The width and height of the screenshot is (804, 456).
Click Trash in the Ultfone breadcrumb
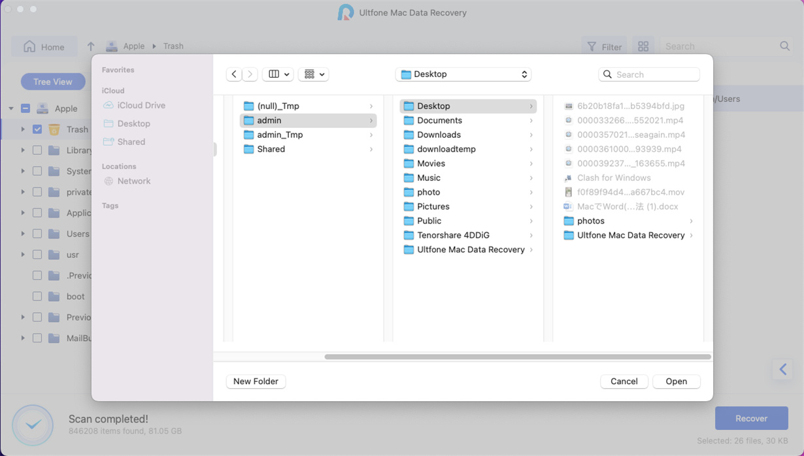pos(173,46)
